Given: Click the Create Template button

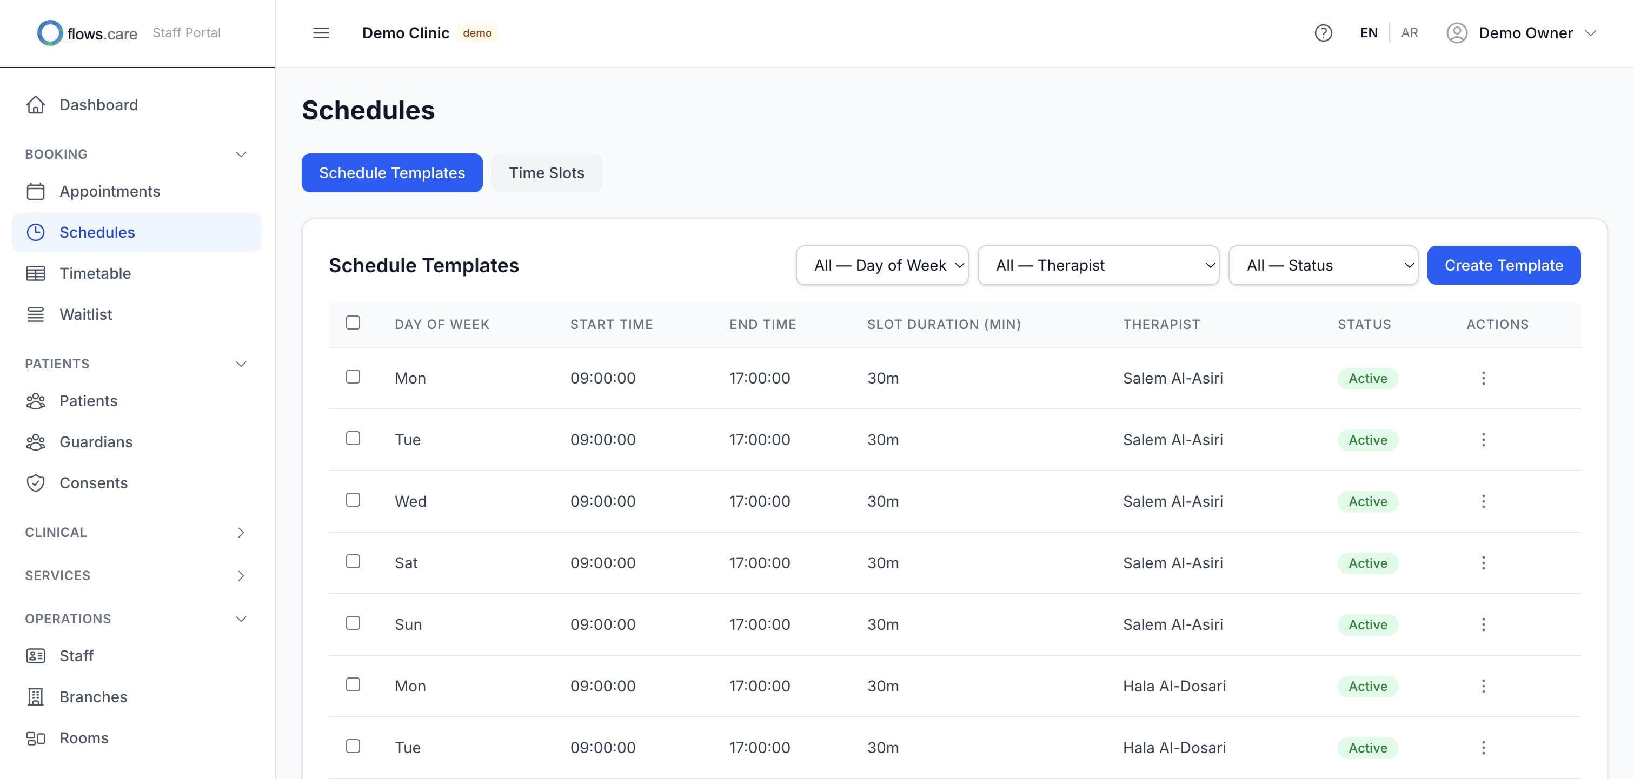Looking at the screenshot, I should coord(1503,265).
